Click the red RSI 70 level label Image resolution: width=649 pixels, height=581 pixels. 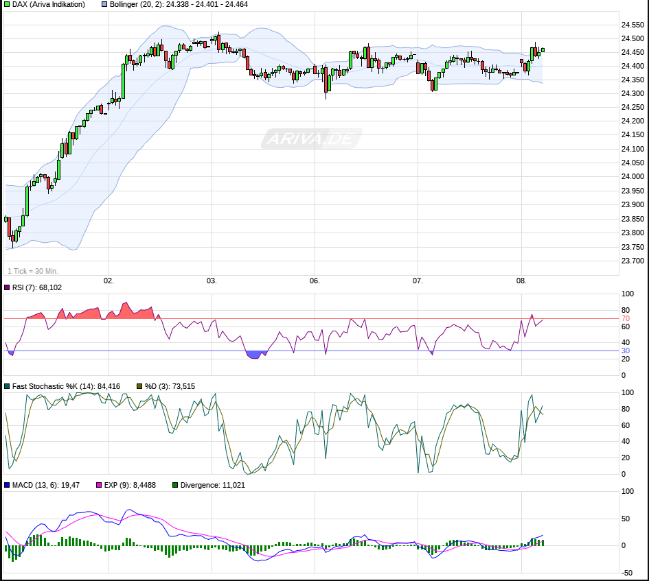625,318
